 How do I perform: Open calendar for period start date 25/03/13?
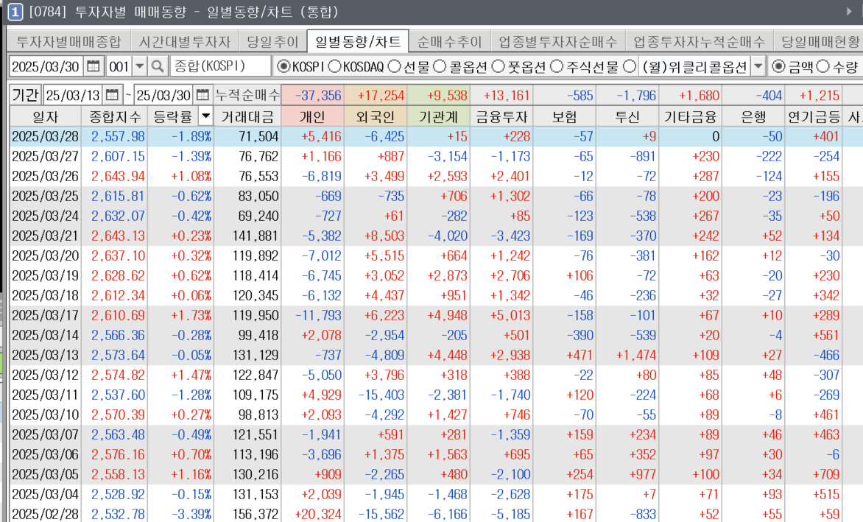(x=112, y=95)
